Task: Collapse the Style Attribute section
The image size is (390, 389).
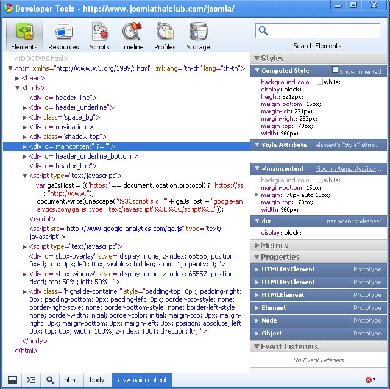Action: 257,145
